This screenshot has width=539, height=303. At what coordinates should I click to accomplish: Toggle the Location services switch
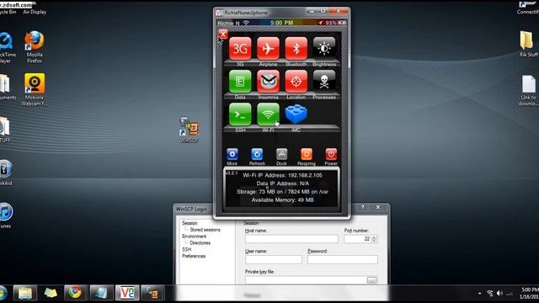tap(296, 82)
